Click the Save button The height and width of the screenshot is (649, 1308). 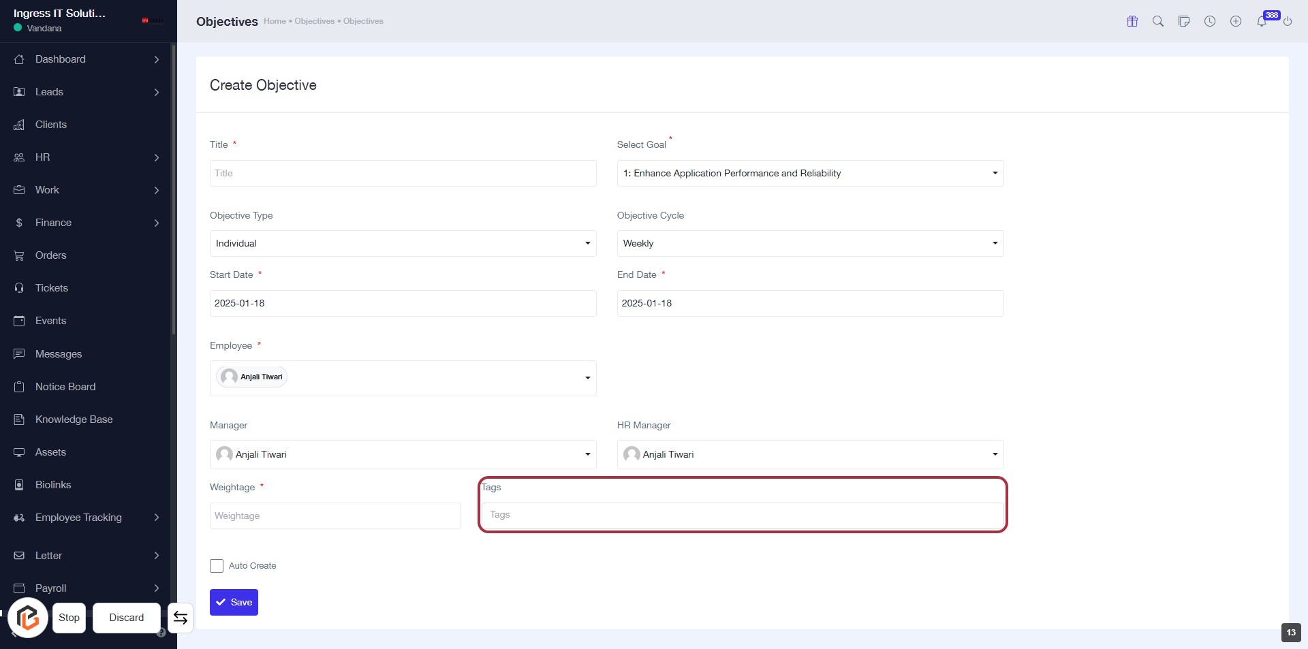click(234, 603)
